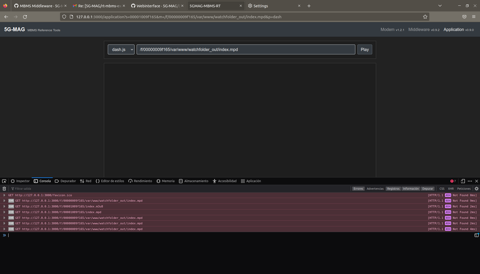This screenshot has width=480, height=274.
Task: Enable the Advertencias filter
Action: pyautogui.click(x=375, y=188)
